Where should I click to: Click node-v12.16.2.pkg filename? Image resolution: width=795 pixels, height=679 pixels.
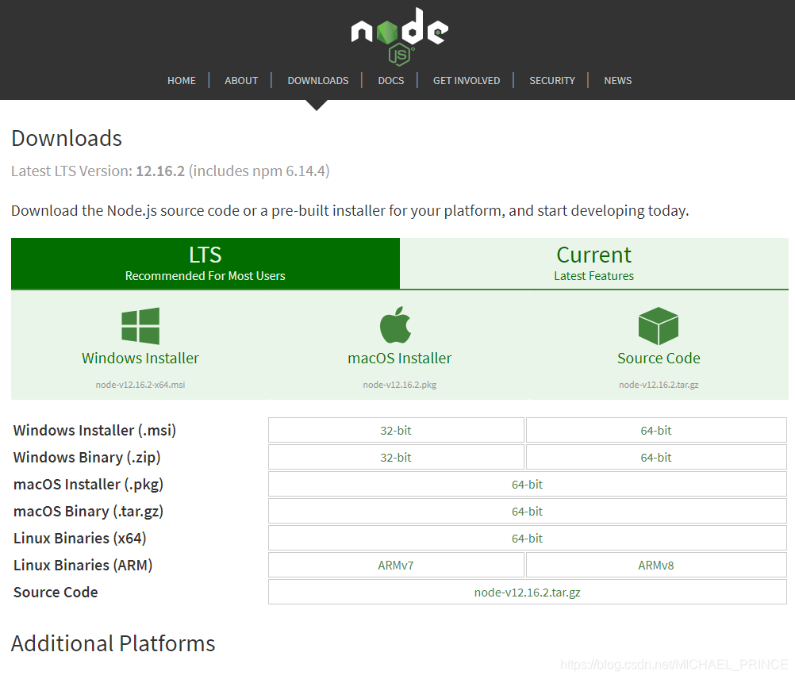(400, 385)
